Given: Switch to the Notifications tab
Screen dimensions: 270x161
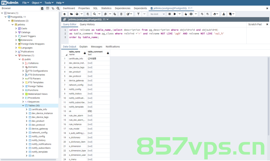Looking at the screenshot, I should point(113,47).
